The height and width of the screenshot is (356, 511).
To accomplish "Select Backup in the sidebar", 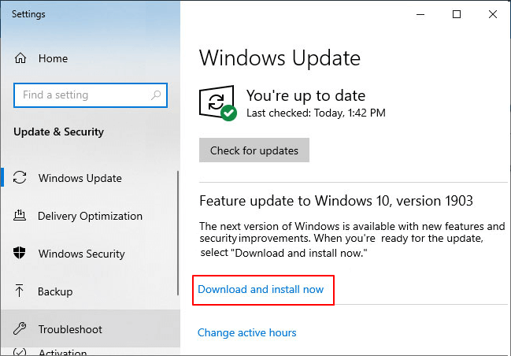I will 54,291.
